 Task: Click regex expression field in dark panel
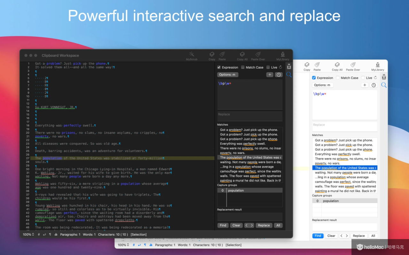(x=250, y=94)
